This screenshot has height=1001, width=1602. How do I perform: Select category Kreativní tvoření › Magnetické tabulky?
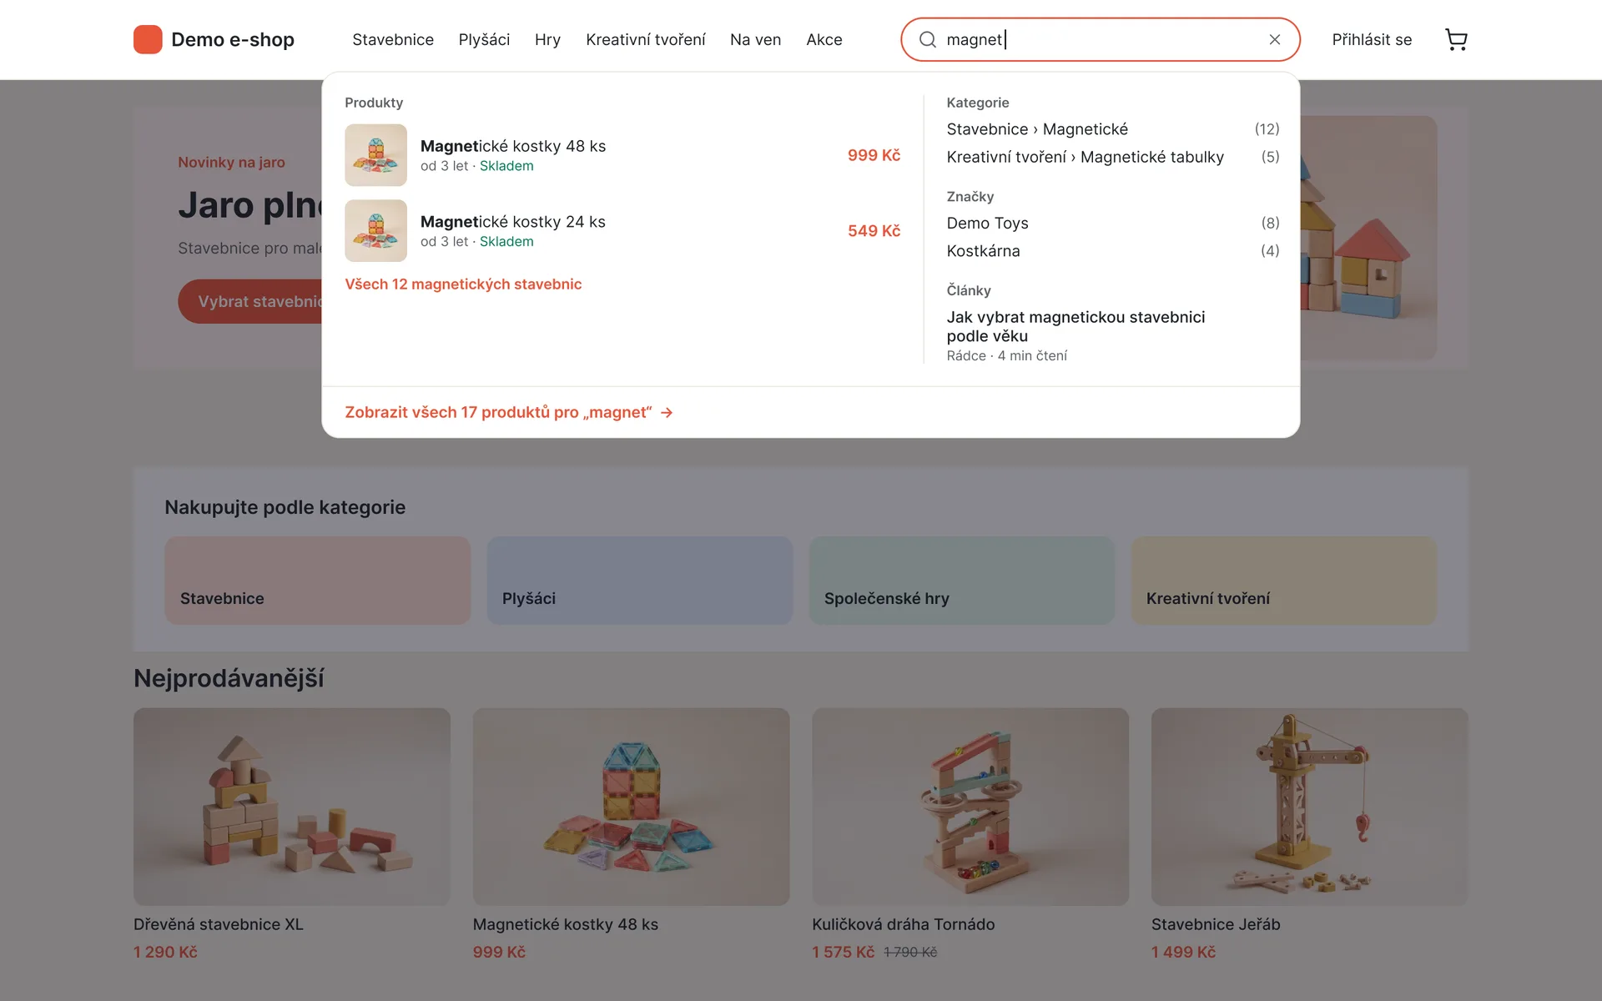(1113, 157)
